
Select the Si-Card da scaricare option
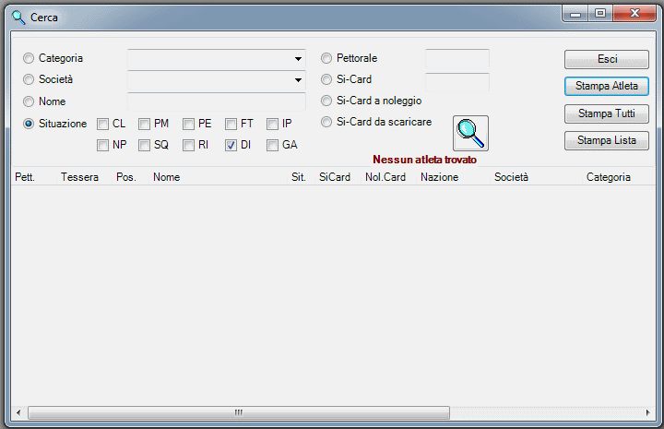click(326, 122)
